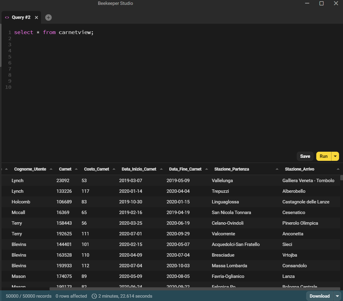
Task: Open the Download format dropdown arrow
Action: [x=337, y=296]
